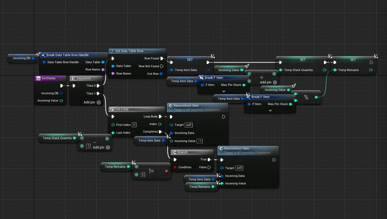Click the red Condition pin on Branch

coord(175,167)
